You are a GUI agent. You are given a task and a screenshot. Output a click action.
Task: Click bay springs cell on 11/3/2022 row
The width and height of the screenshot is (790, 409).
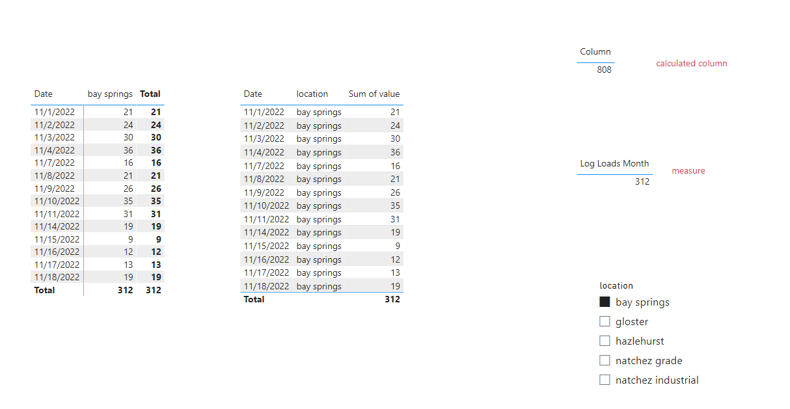tap(319, 139)
